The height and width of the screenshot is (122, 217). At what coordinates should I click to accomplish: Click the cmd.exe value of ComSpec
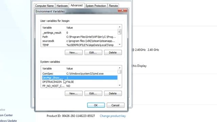pyautogui.click(x=85, y=74)
